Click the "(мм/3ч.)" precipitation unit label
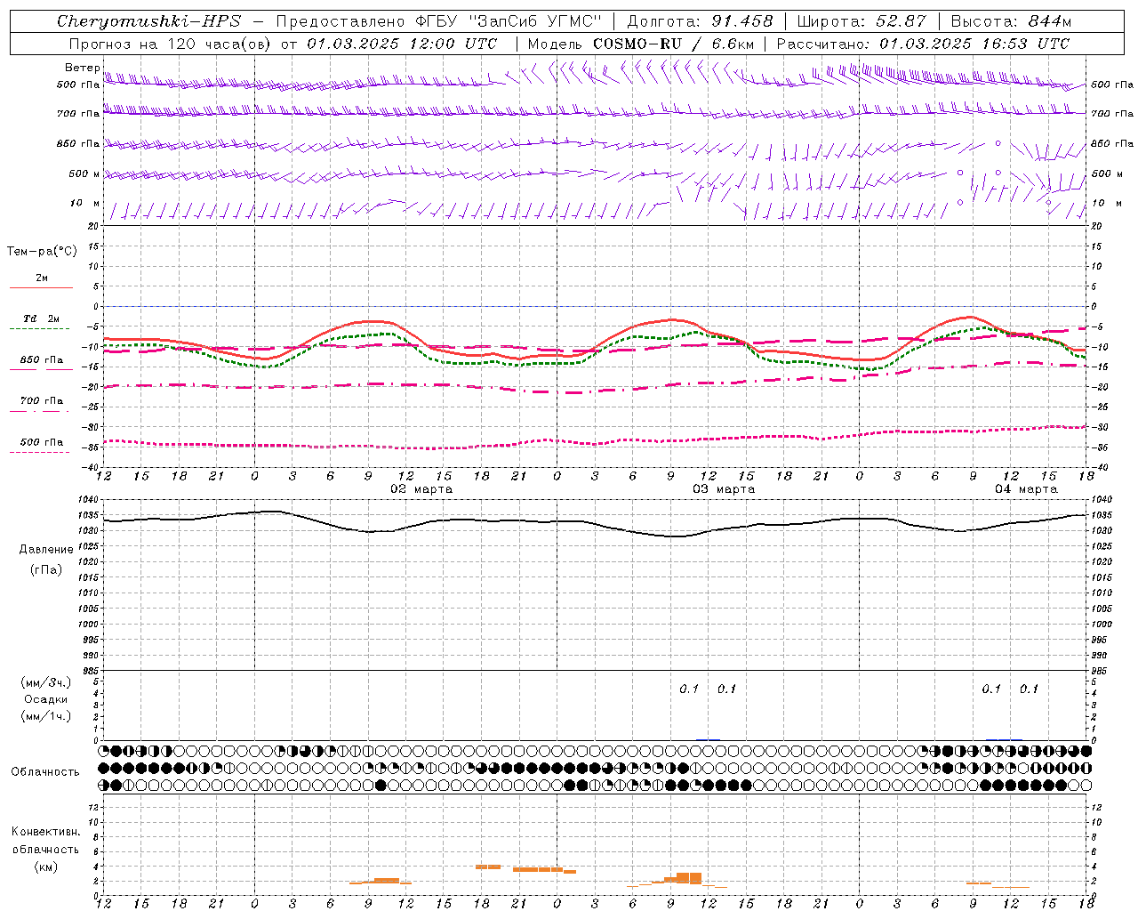The image size is (1138, 911). (46, 682)
